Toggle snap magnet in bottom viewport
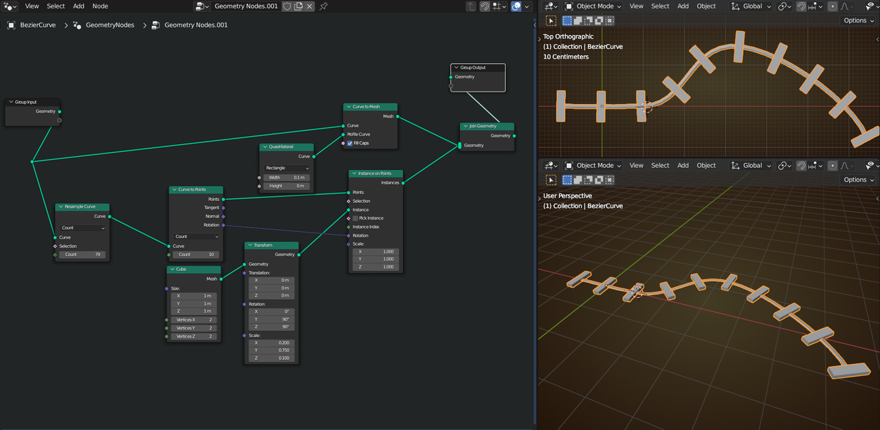Screen dimensions: 880x430 (802, 166)
